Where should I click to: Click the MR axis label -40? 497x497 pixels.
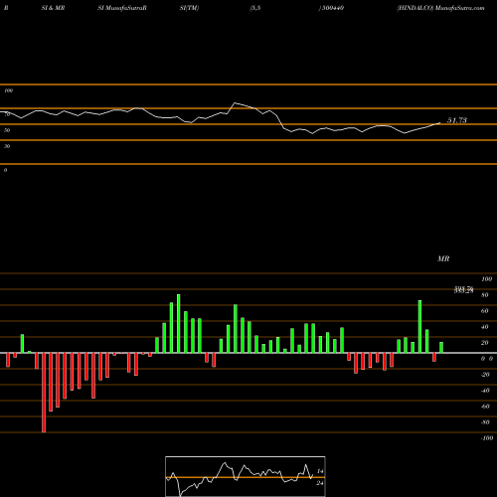tap(485, 391)
